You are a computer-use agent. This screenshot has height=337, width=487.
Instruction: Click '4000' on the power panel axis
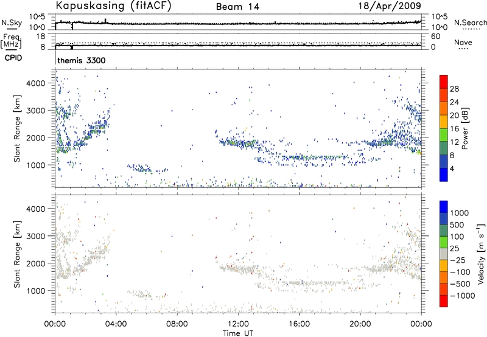[x=36, y=83]
